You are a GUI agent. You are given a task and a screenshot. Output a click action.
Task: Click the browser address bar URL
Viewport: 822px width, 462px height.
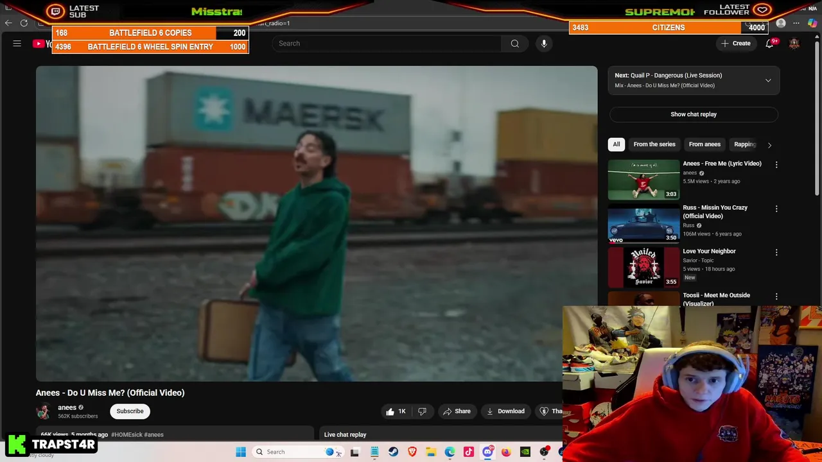point(273,24)
